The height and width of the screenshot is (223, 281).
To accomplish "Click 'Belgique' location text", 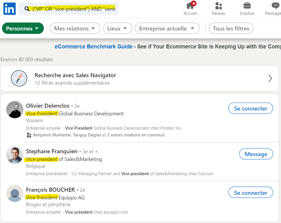I will pyautogui.click(x=36, y=166).
